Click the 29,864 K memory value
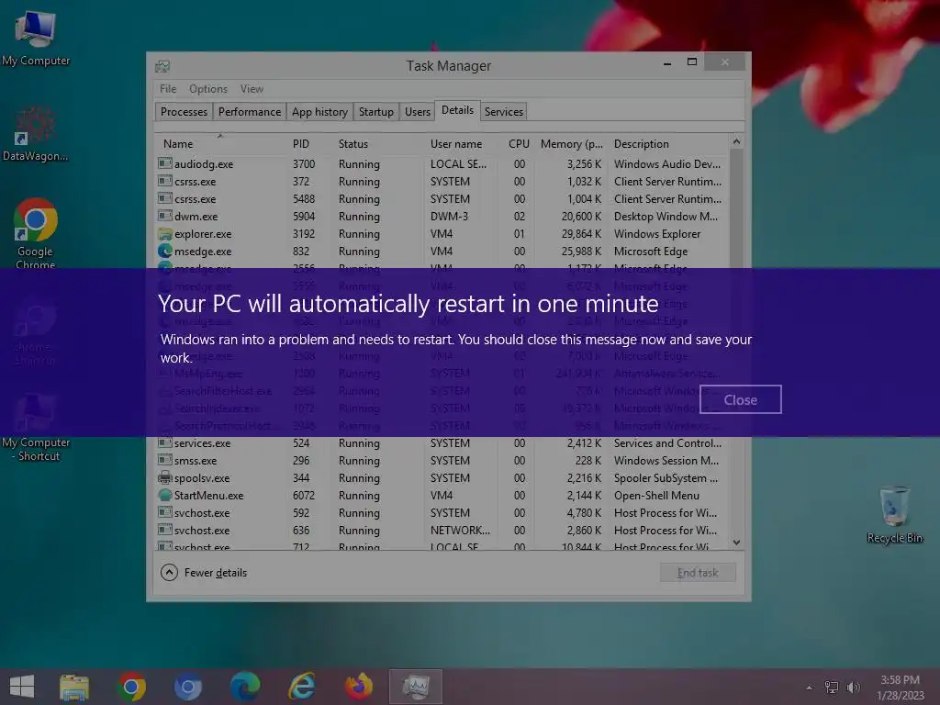940x705 pixels. click(581, 234)
